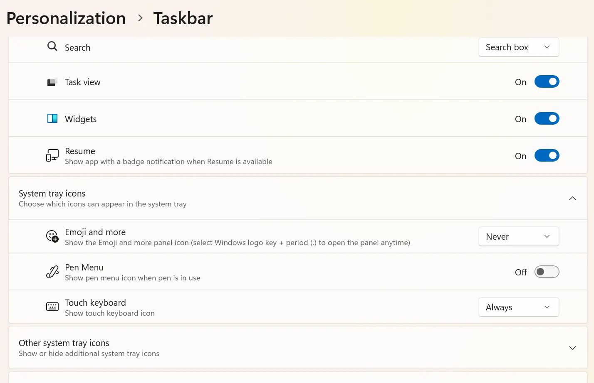Click the breadcrumb chevron separator
This screenshot has height=383, width=594.
(140, 18)
